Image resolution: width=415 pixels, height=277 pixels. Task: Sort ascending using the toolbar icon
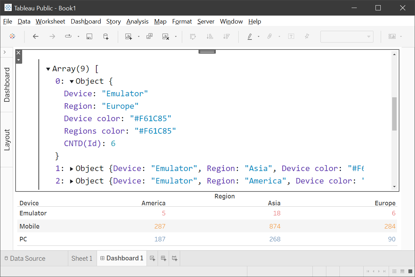coord(210,36)
